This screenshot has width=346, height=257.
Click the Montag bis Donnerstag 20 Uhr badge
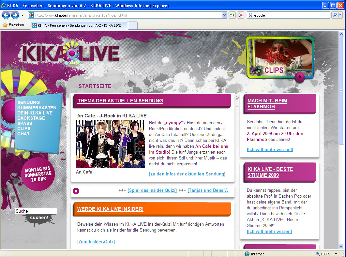point(38,174)
